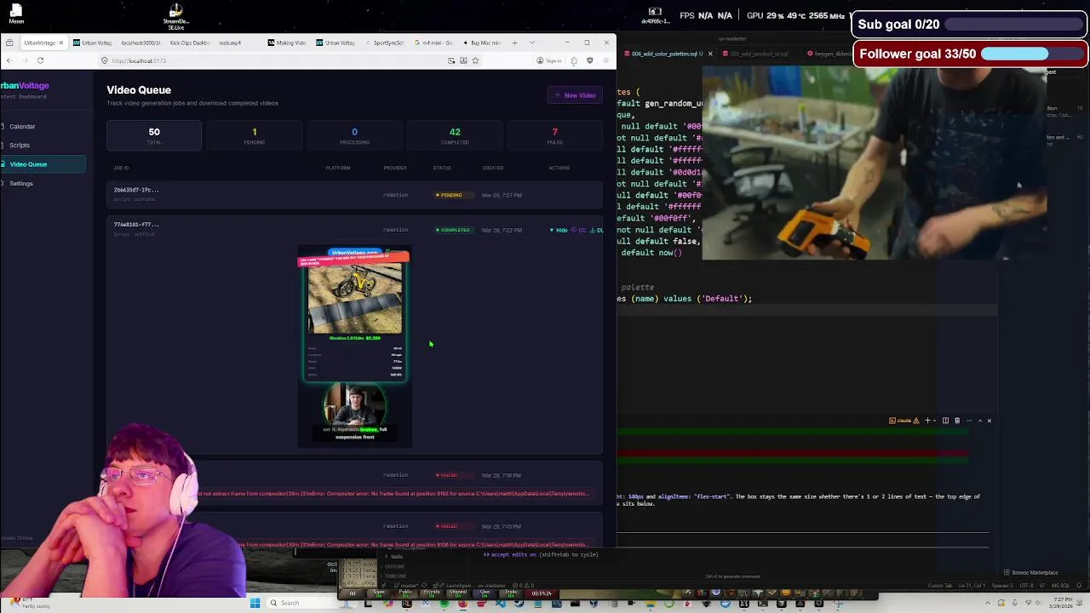Hide the preview of the completed job
This screenshot has width=1090, height=613.
tap(559, 230)
